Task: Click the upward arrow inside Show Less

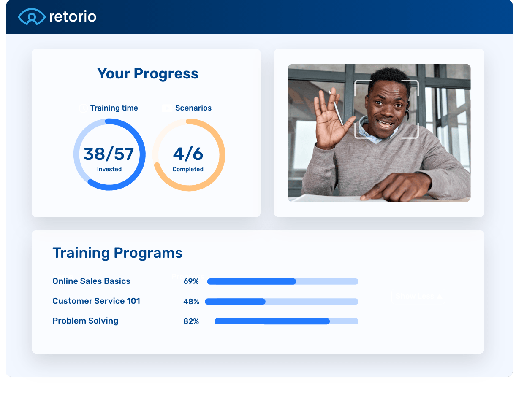Action: pos(439,296)
